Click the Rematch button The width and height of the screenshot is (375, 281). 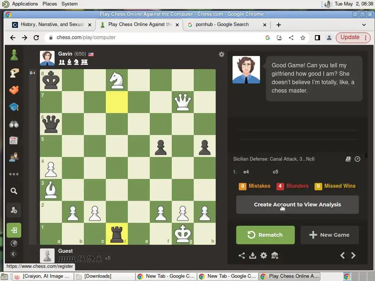(266, 235)
